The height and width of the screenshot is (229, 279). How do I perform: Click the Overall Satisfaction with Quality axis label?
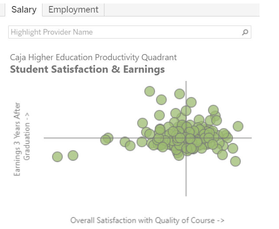pos(147,220)
